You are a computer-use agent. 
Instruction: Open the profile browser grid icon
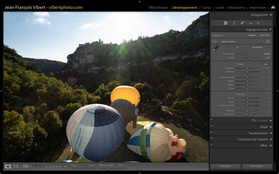[268, 41]
